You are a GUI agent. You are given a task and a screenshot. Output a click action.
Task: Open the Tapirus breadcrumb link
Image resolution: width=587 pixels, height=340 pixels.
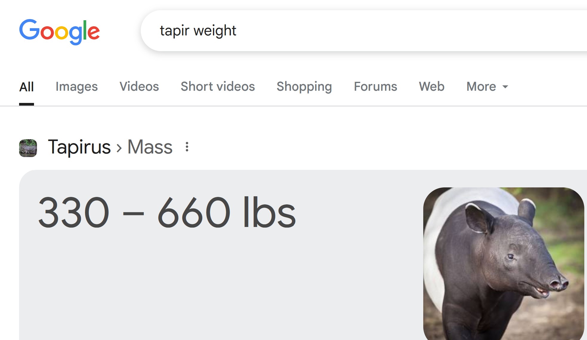click(79, 147)
